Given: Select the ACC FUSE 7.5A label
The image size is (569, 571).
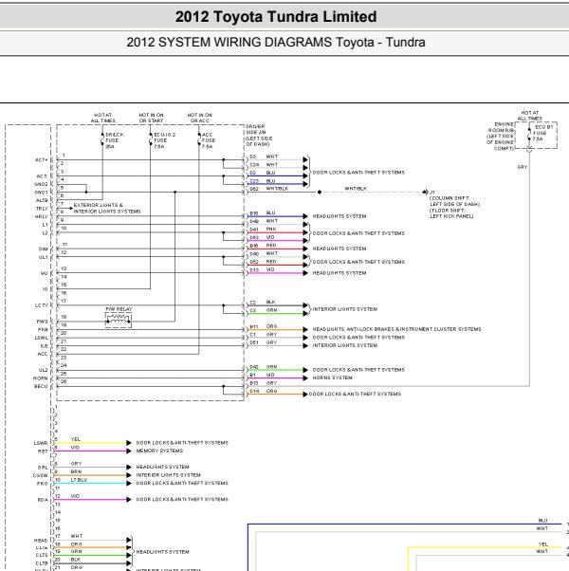Looking at the screenshot, I should 209,140.
